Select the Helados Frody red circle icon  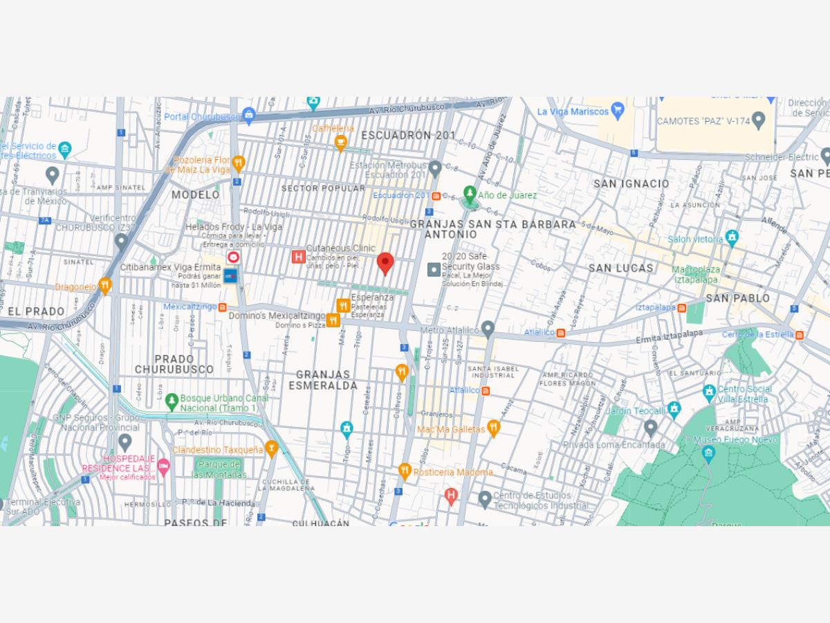point(234,257)
